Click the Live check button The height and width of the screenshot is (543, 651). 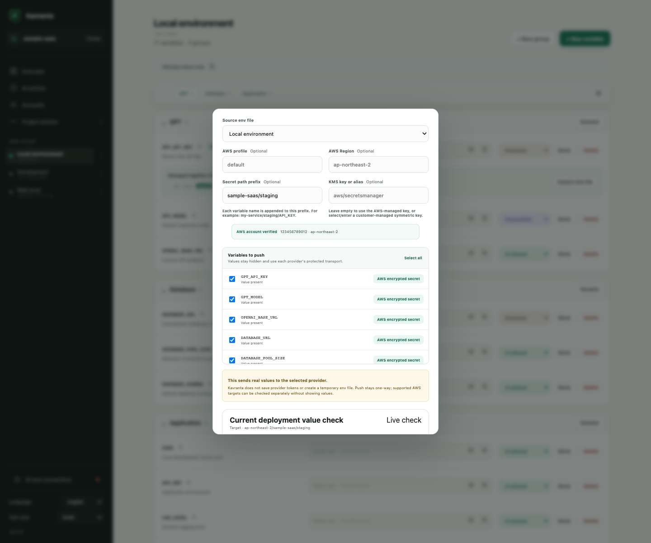click(404, 420)
